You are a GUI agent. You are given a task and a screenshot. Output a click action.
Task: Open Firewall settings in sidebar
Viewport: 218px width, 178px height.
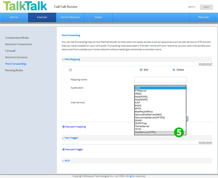[10, 51]
